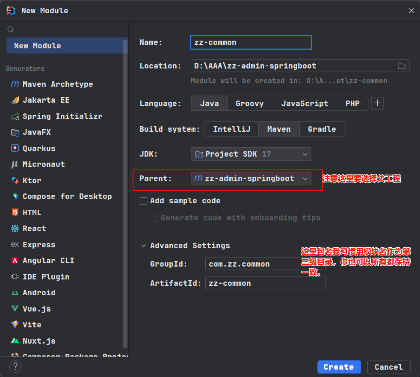Viewport: 420px width, 377px height.
Task: Choose Maven build system
Action: pyautogui.click(x=279, y=129)
